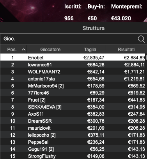This screenshot has height=159, width=147.
Task: Select SEKKA4EVA [3] player row
Action: click(x=73, y=107)
